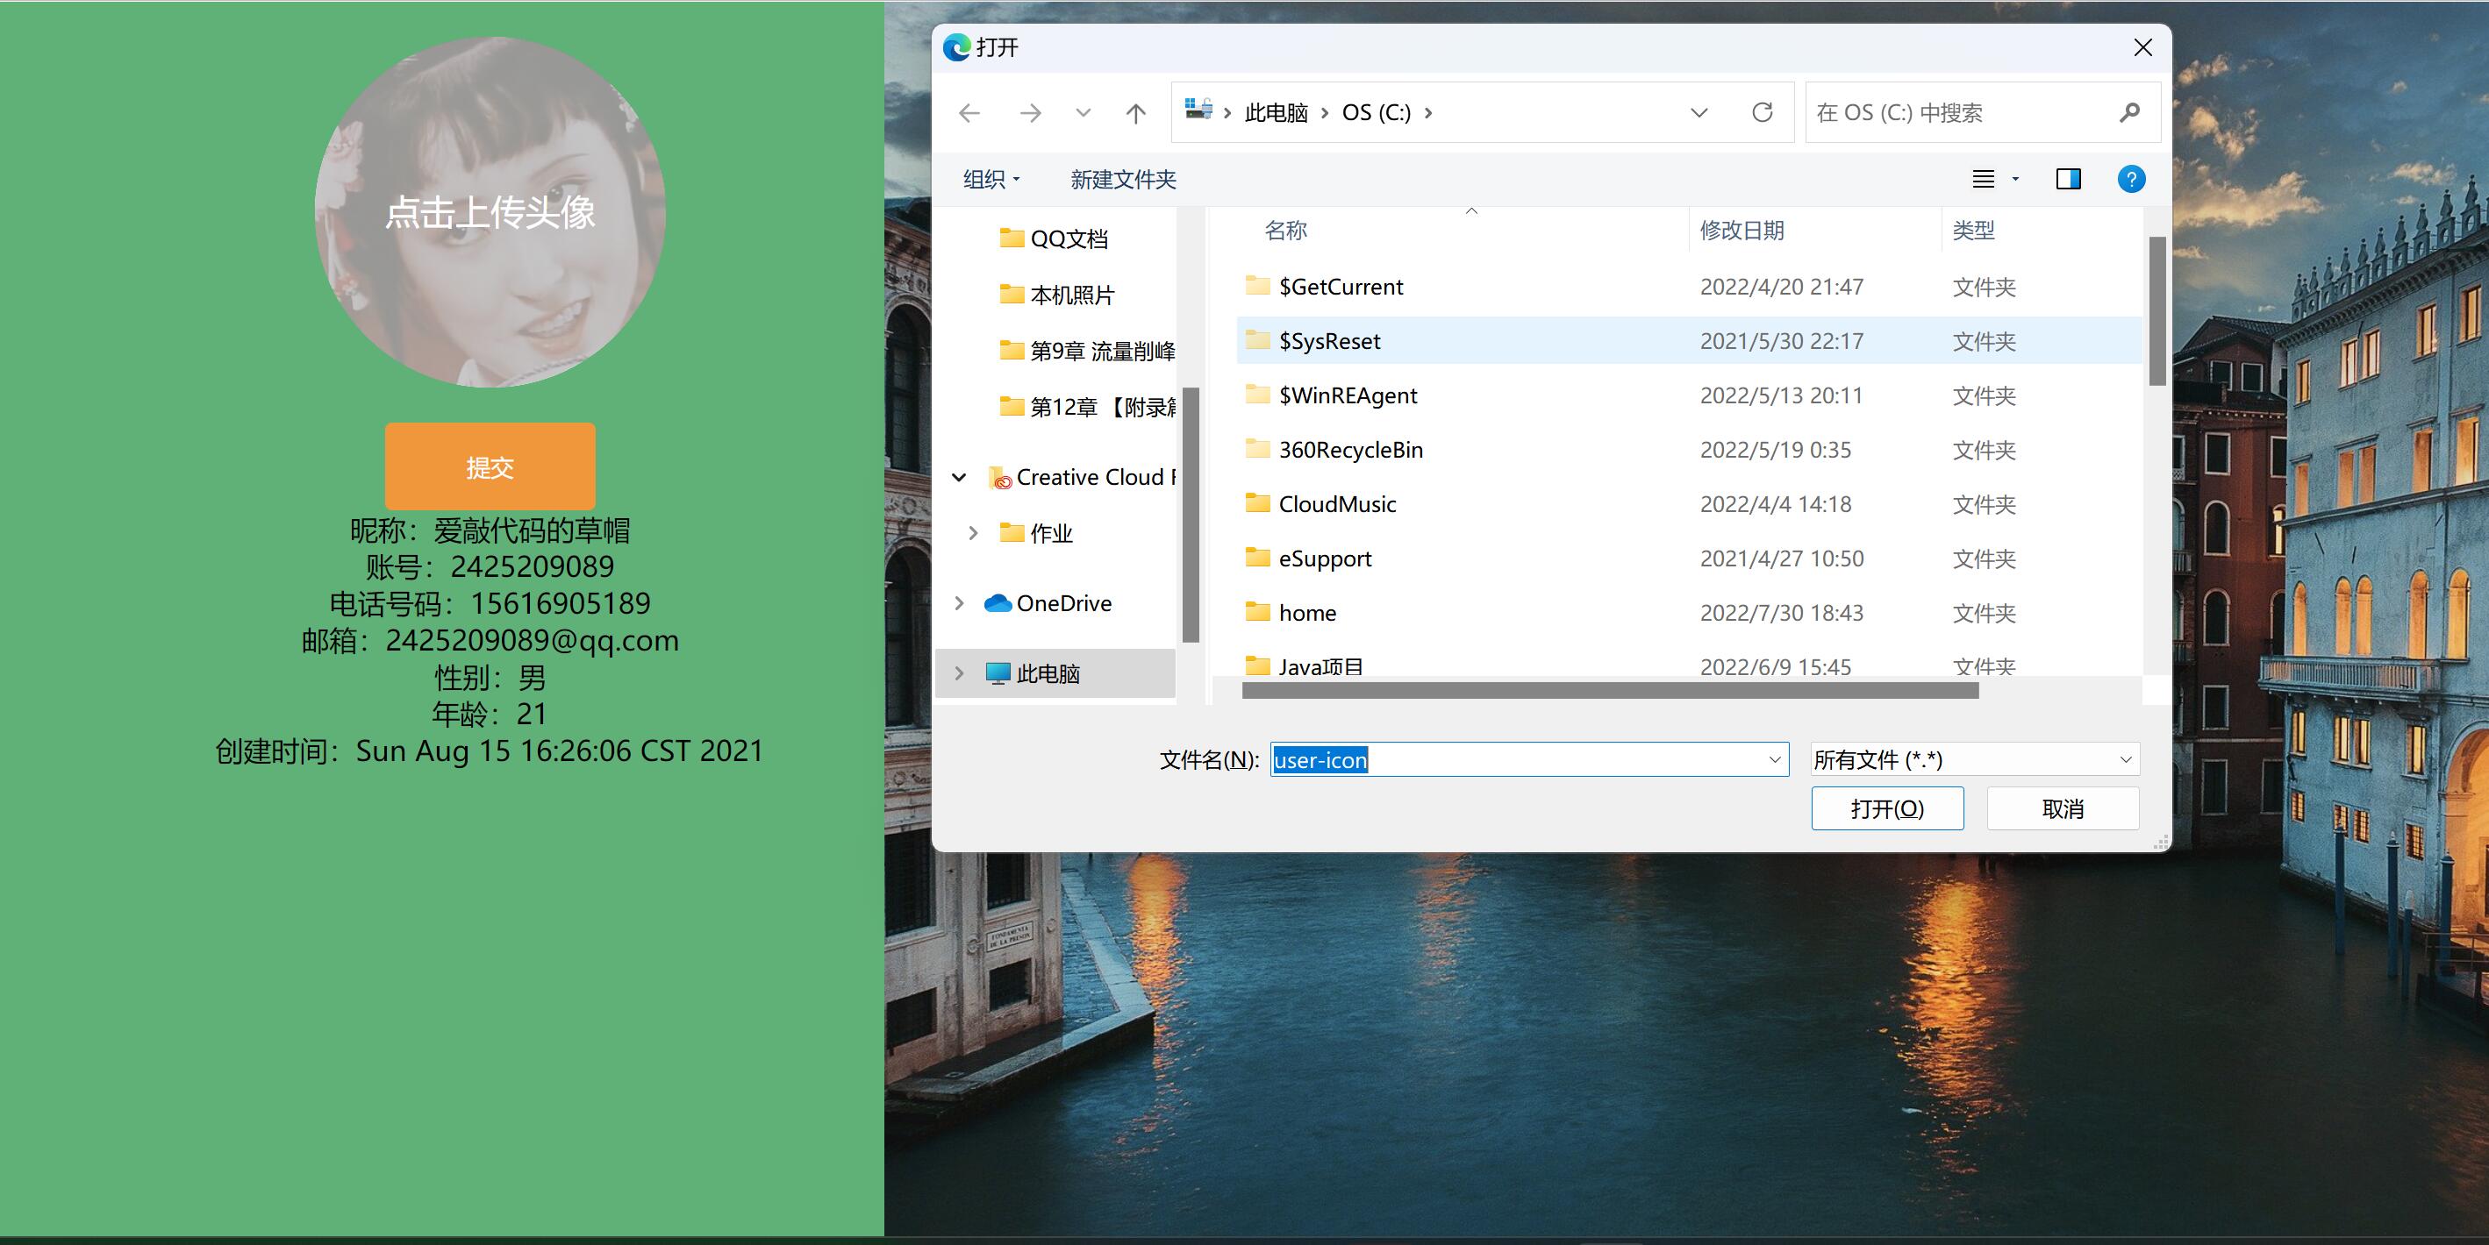This screenshot has width=2489, height=1245.
Task: Expand the OneDrive tree node
Action: pyautogui.click(x=959, y=604)
